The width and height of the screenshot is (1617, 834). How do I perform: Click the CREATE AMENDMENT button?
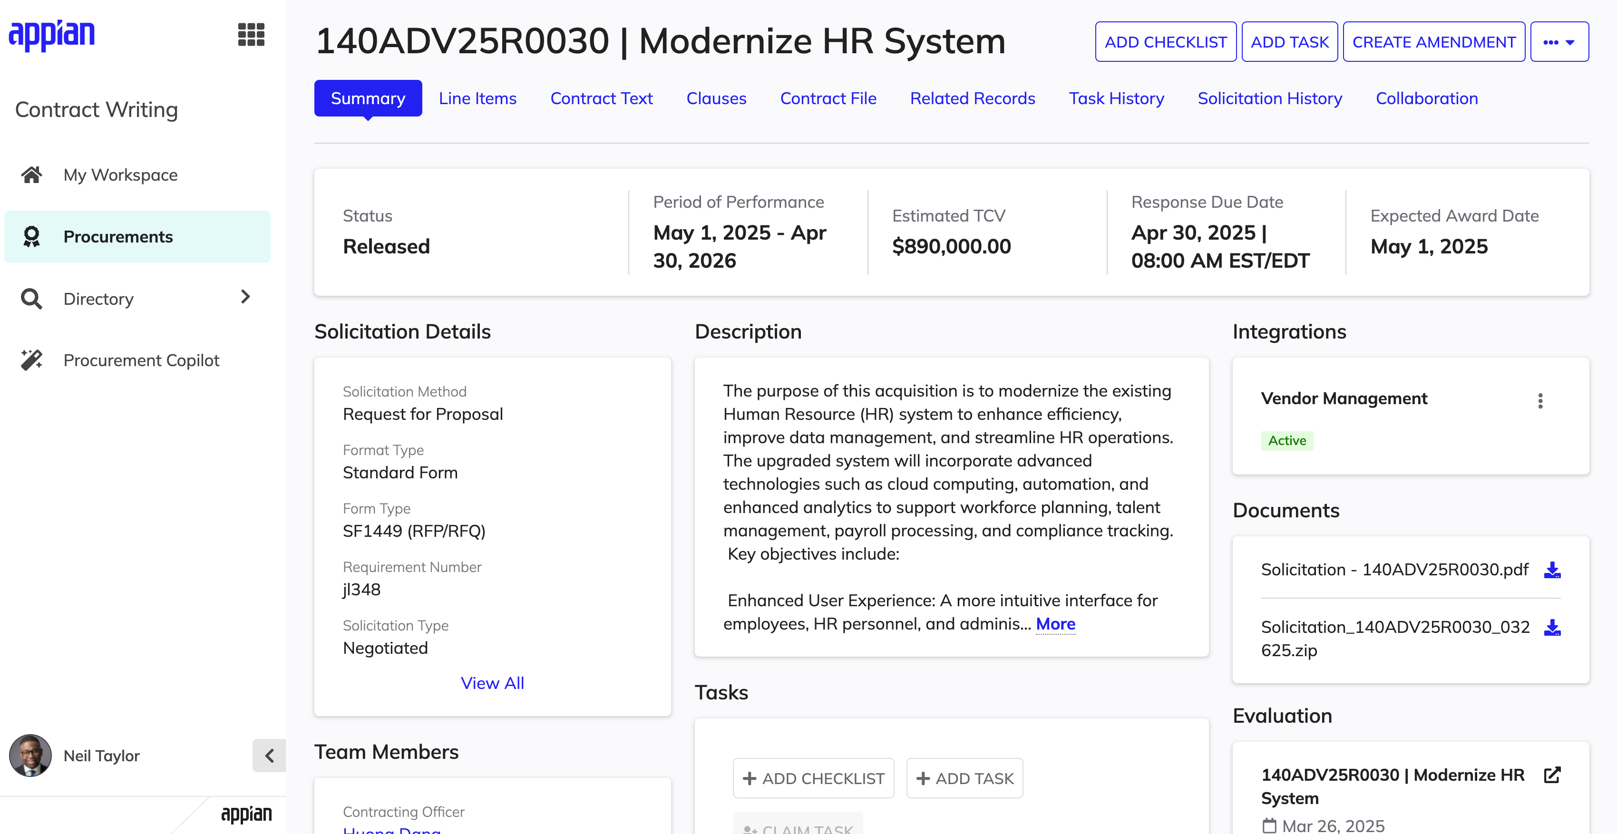click(1434, 42)
